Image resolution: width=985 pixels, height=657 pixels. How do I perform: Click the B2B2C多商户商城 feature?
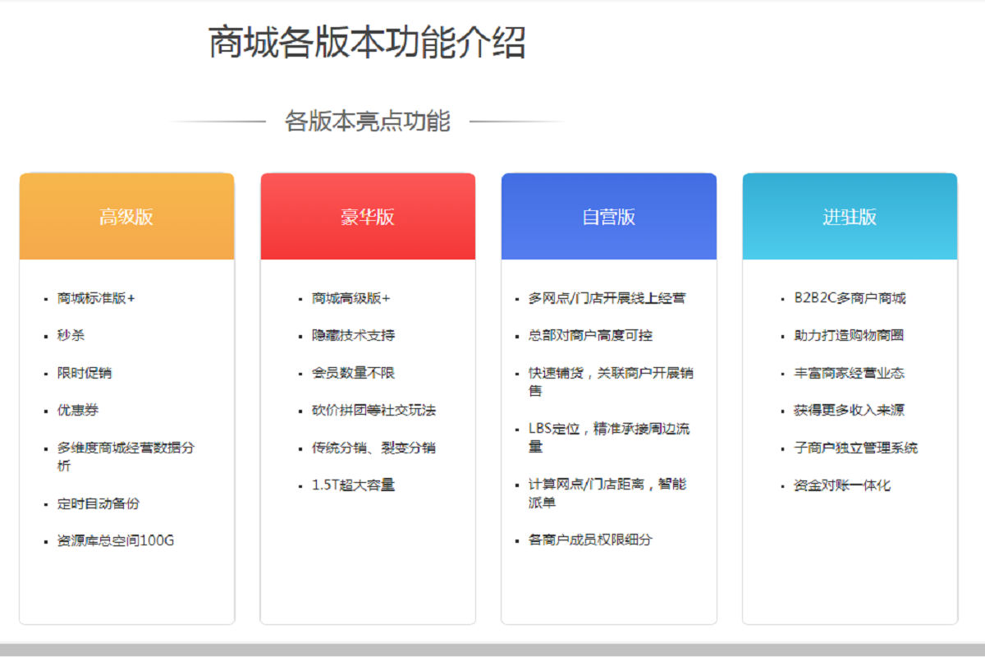point(850,298)
